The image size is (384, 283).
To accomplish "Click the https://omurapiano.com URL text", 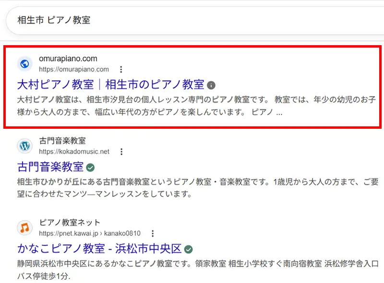I will [x=73, y=69].
